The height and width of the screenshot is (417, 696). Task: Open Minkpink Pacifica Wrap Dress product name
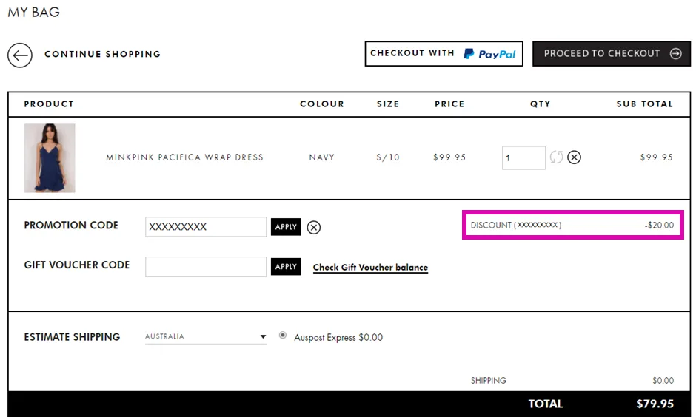[x=184, y=157]
